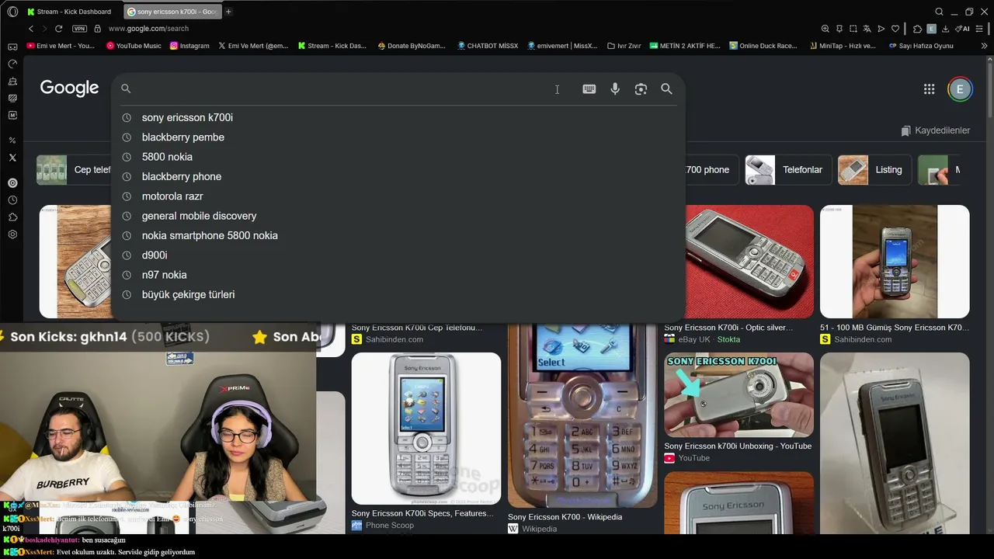Search by image with camera lens icon
Image resolution: width=994 pixels, height=559 pixels.
pos(641,89)
